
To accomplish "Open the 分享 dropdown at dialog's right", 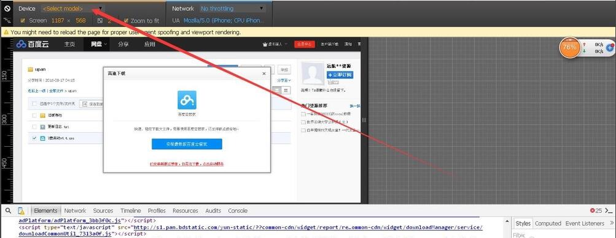I will (284, 80).
